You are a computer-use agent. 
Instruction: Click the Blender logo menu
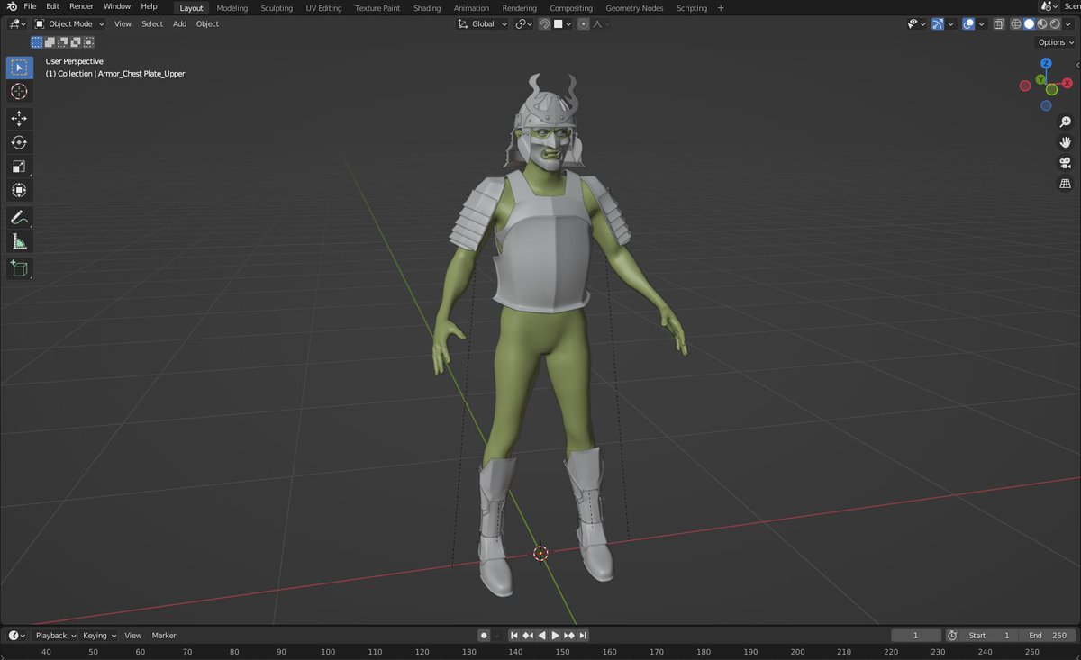[13, 7]
